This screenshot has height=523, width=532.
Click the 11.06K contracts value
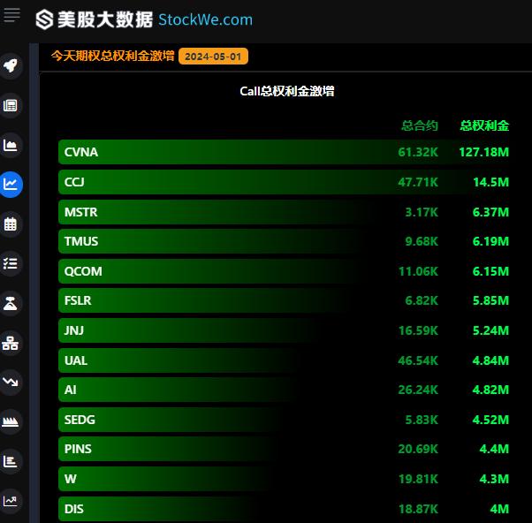coord(418,271)
